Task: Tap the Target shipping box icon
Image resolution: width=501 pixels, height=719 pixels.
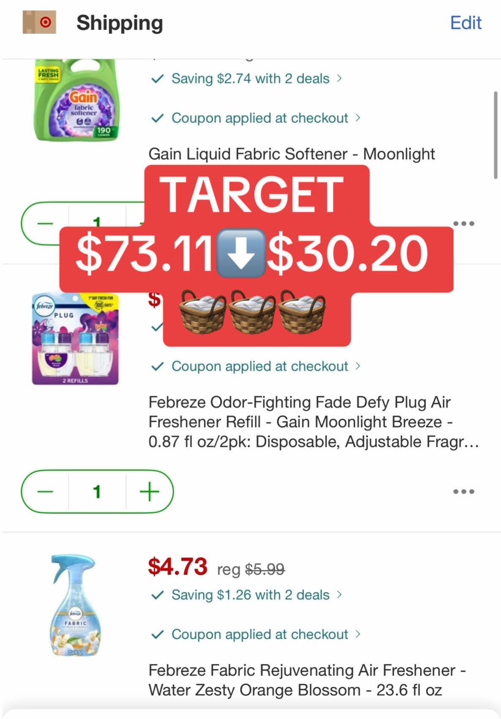Action: (39, 22)
